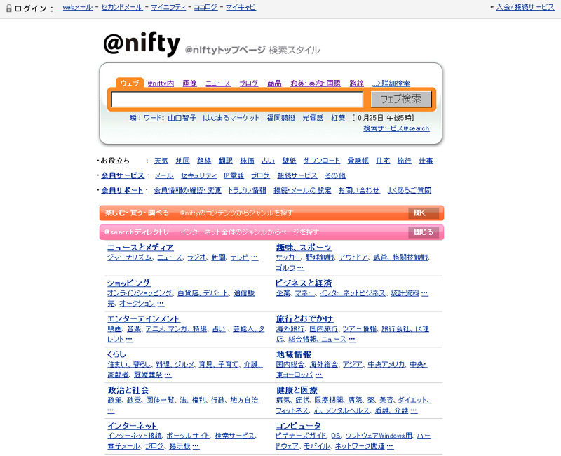Open the 会員サービス heading link
Image resolution: width=561 pixels, height=456 pixels.
pyautogui.click(x=122, y=175)
